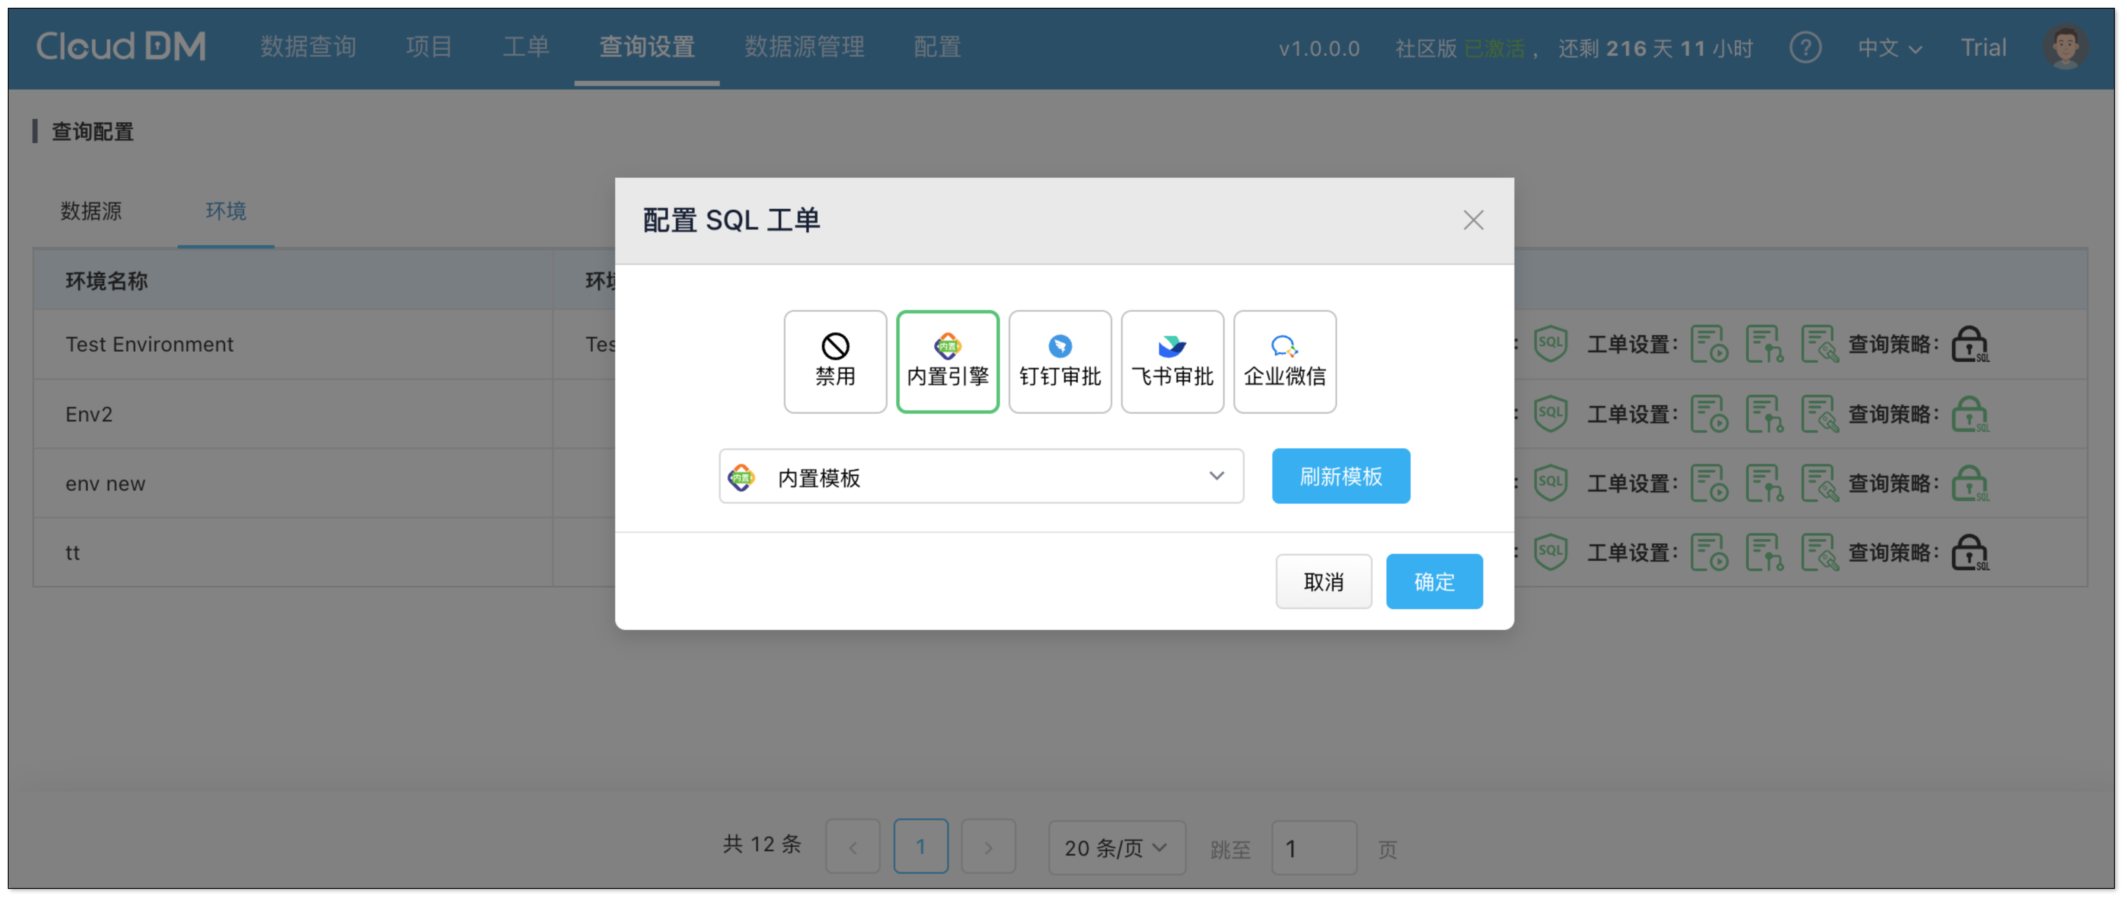Click the help question mark icon
The height and width of the screenshot is (901, 2127).
pyautogui.click(x=1805, y=47)
